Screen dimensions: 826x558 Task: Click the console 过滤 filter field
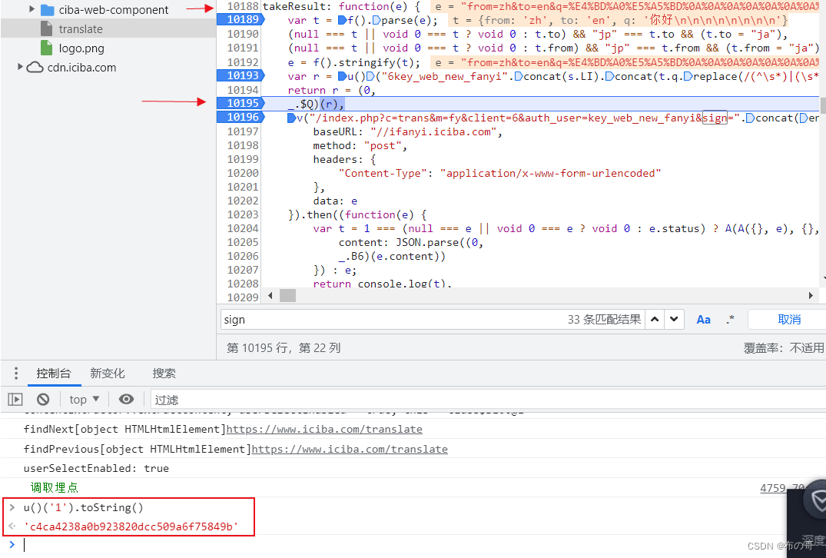tap(487, 400)
